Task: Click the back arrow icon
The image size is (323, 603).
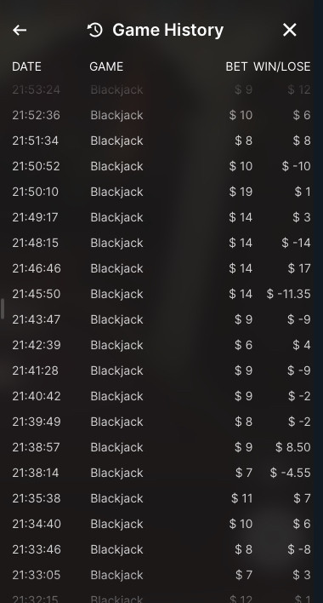Action: (20, 30)
